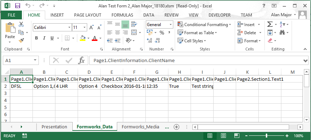Viewport: 311px width, 140px height.
Task: Click the Font Color letter A icon
Action: click(95, 38)
